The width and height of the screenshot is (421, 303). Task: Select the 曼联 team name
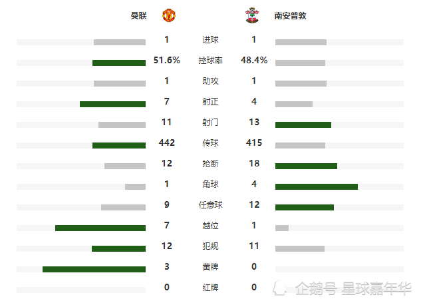tap(138, 15)
